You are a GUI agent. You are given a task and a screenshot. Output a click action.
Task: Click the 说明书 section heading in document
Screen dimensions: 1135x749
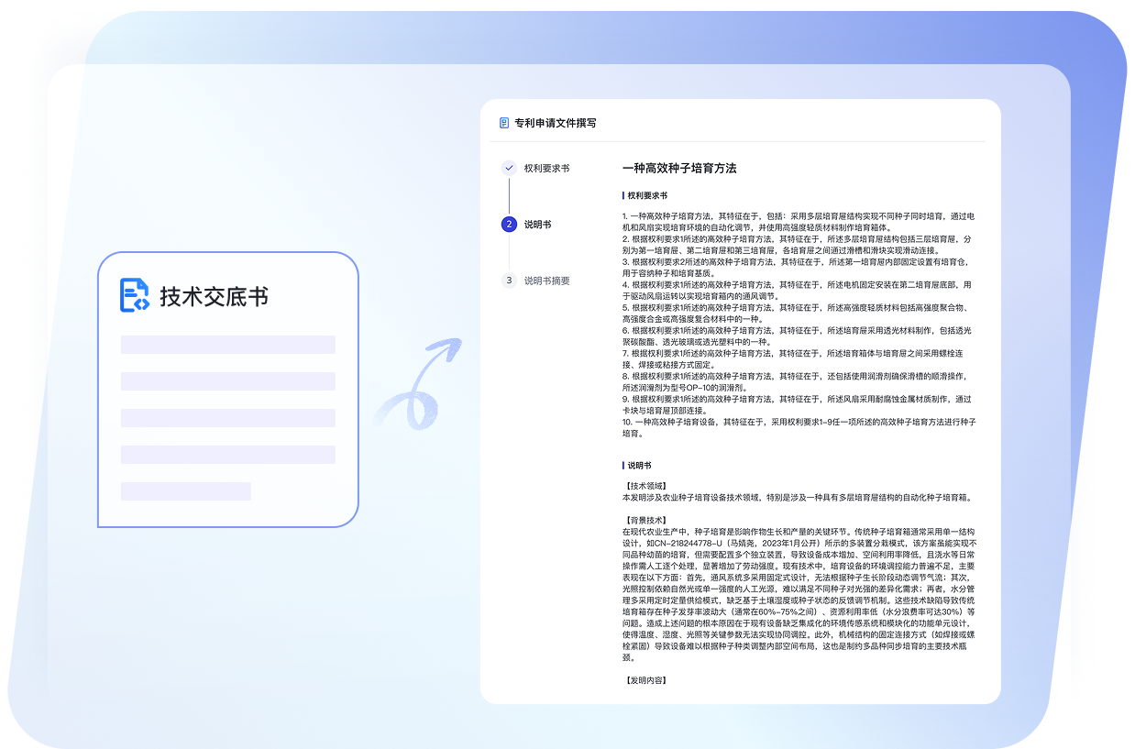(639, 466)
